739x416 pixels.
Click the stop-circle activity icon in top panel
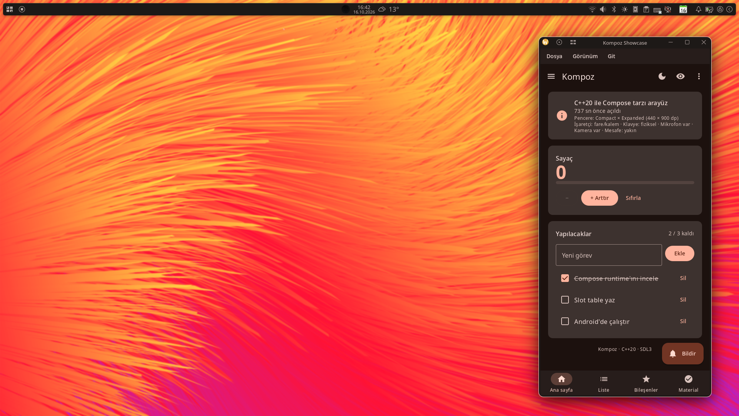click(x=22, y=9)
